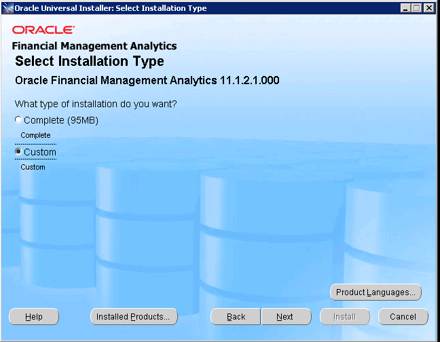This screenshot has height=342, width=440.
Task: Maximize the installer window
Action: pyautogui.click(x=417, y=8)
